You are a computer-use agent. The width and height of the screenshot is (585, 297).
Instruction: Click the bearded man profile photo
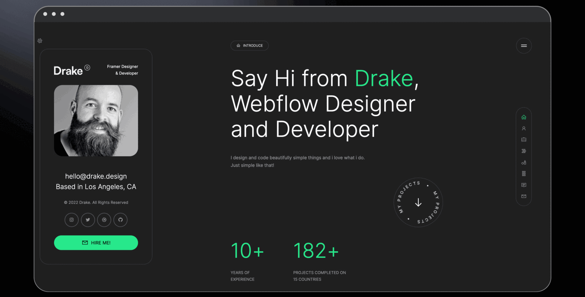96,121
